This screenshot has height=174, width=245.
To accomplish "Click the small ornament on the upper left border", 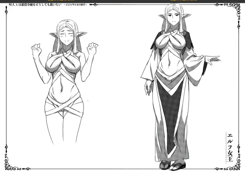I will click(x=6, y=12).
